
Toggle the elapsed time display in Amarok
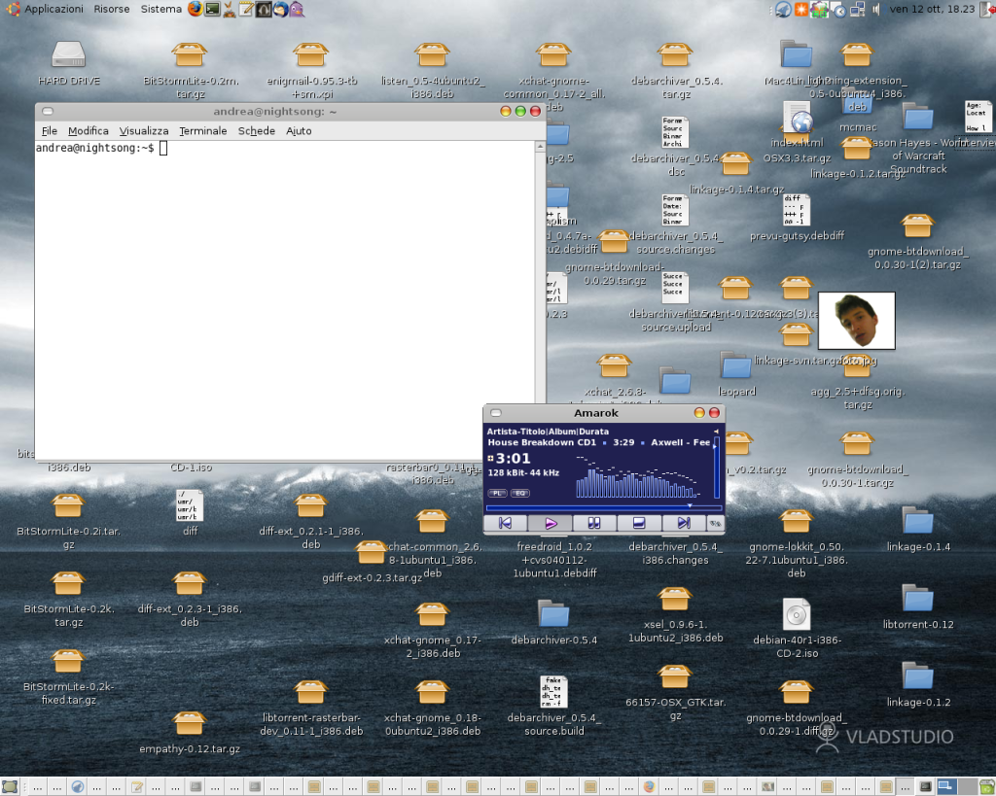click(x=513, y=459)
